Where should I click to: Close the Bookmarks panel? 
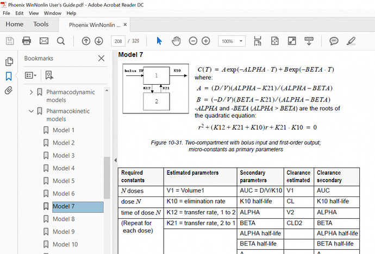[102, 58]
